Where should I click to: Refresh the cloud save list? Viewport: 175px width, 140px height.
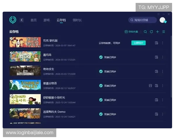pyautogui.click(x=151, y=32)
